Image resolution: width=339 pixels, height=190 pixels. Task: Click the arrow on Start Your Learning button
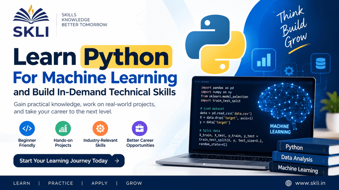[x=117, y=161]
